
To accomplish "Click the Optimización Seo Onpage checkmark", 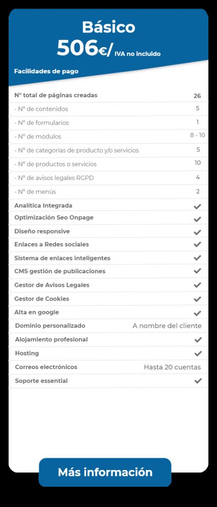I will (197, 219).
